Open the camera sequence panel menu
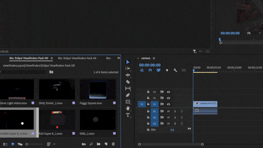263x148 pixels. [154, 58]
